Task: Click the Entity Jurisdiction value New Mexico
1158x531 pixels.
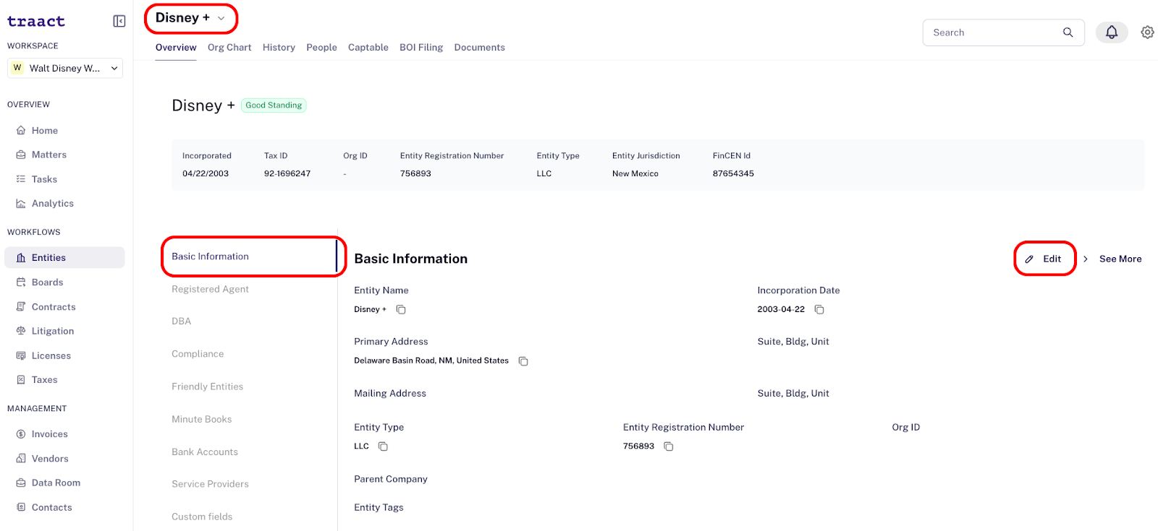Action: coord(635,174)
